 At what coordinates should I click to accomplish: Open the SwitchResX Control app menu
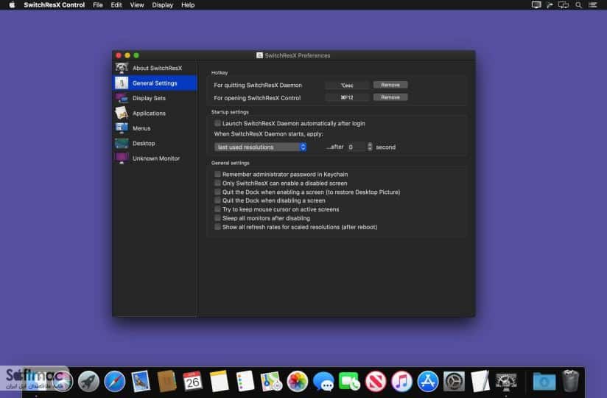click(x=55, y=5)
